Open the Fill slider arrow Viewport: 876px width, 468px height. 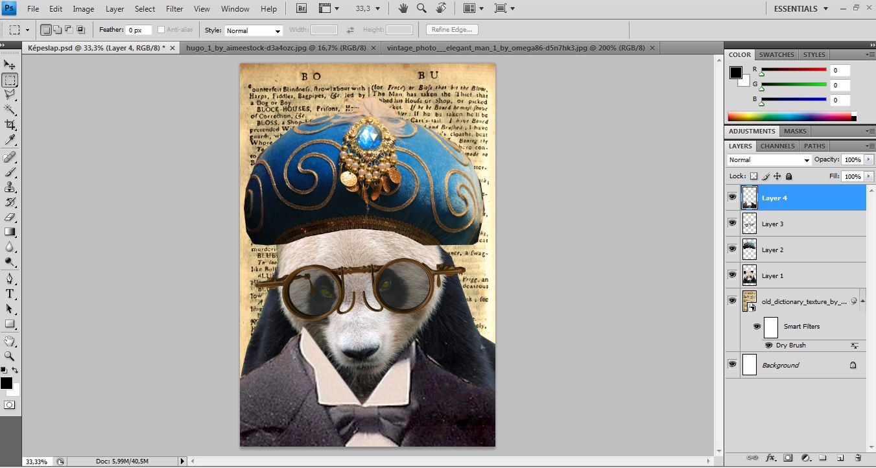pos(869,176)
